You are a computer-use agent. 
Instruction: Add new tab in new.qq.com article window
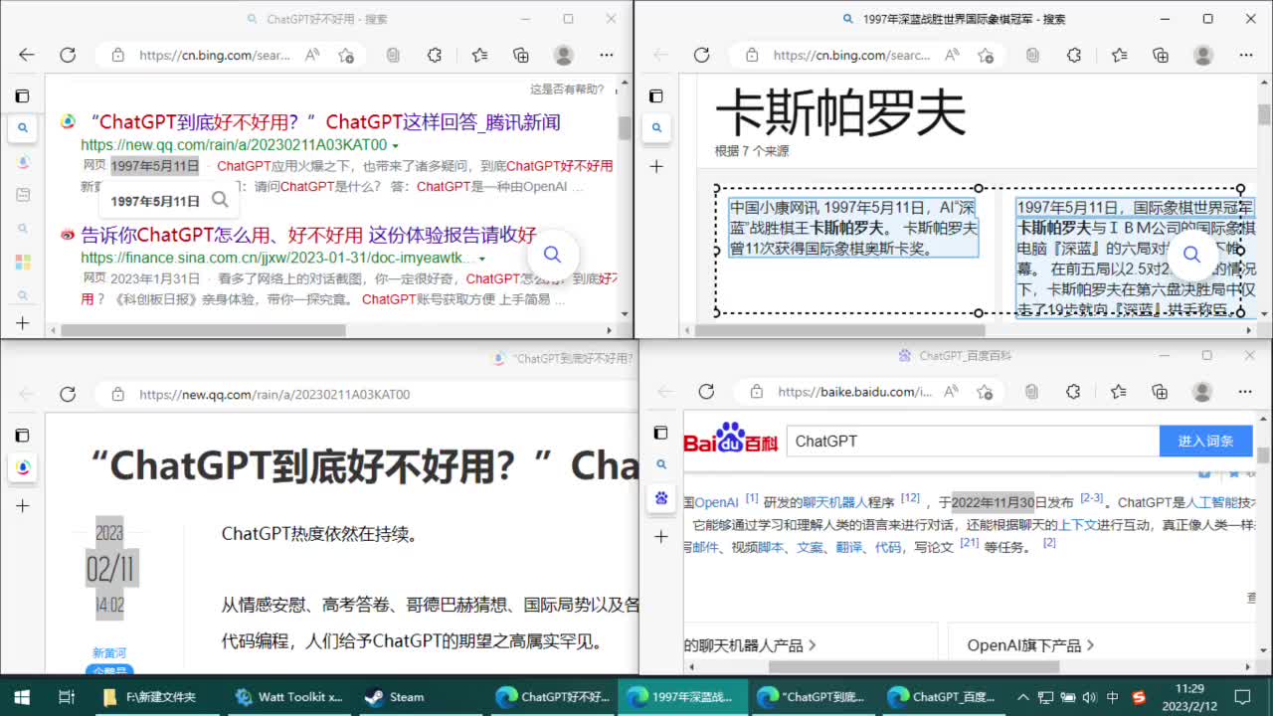tap(22, 505)
